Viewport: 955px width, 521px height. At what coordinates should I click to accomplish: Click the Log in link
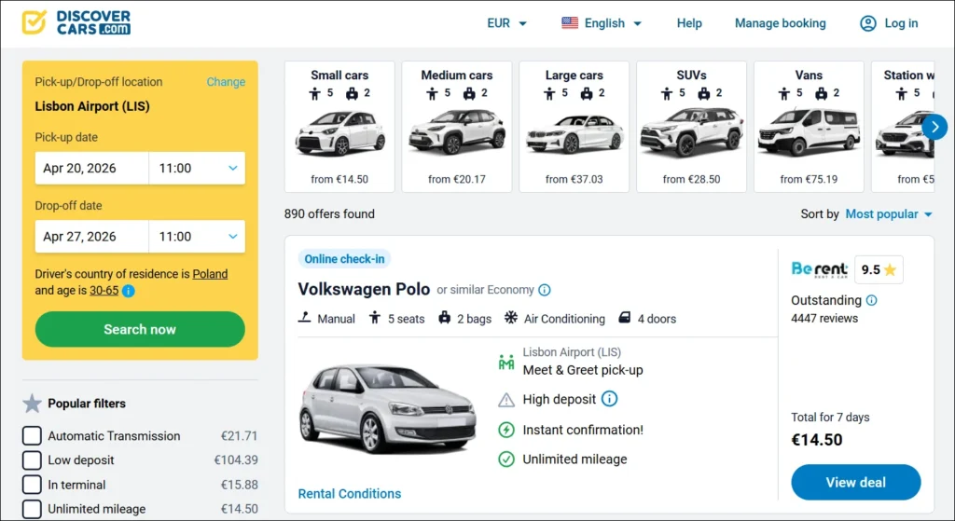(x=901, y=23)
